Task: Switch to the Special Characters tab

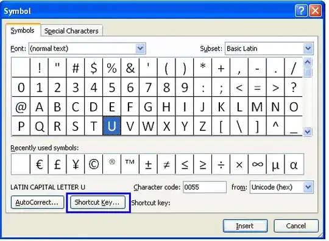Action: [71, 31]
